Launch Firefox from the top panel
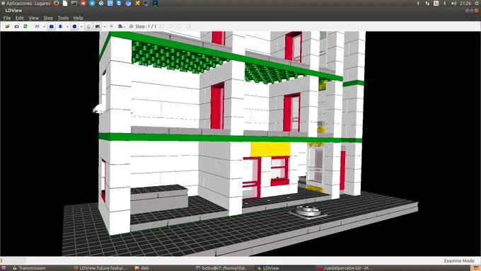 pyautogui.click(x=56, y=4)
